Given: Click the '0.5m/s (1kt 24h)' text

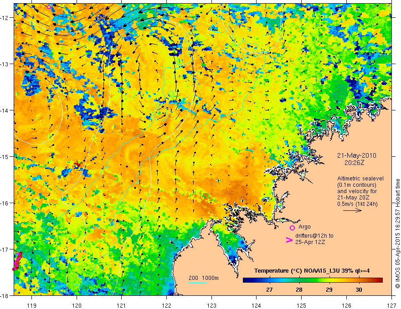Looking at the screenshot, I should coord(357,204).
